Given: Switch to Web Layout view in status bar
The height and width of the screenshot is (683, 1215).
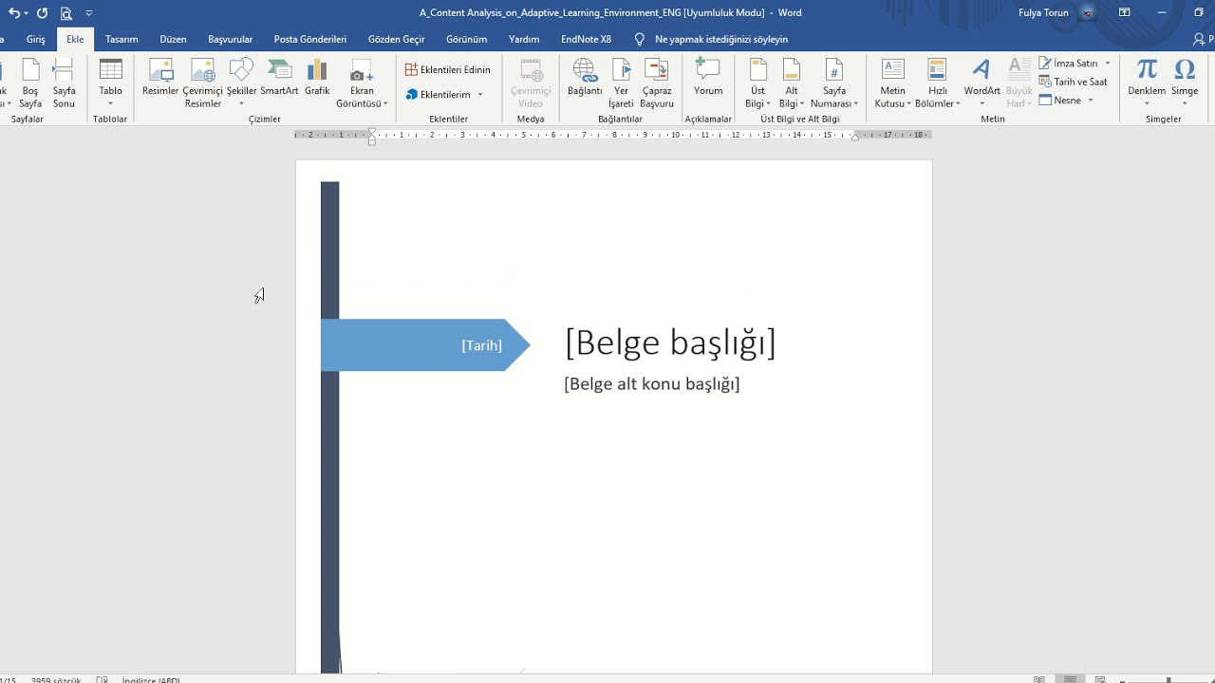Looking at the screenshot, I should 1100,679.
